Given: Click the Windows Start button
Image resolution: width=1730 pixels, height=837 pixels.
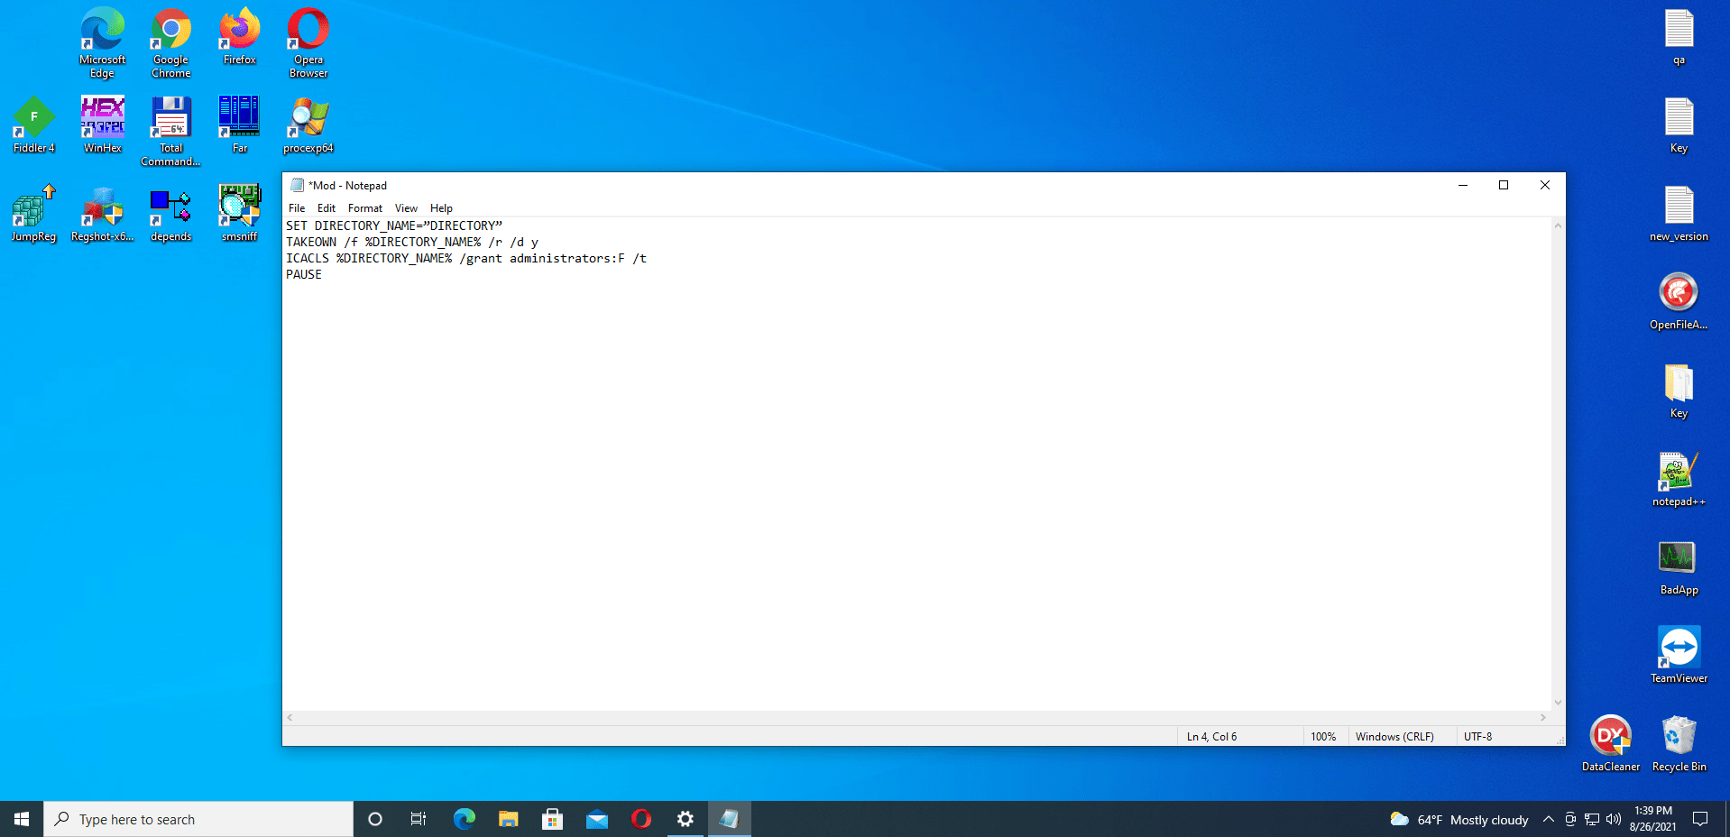Looking at the screenshot, I should click(22, 819).
